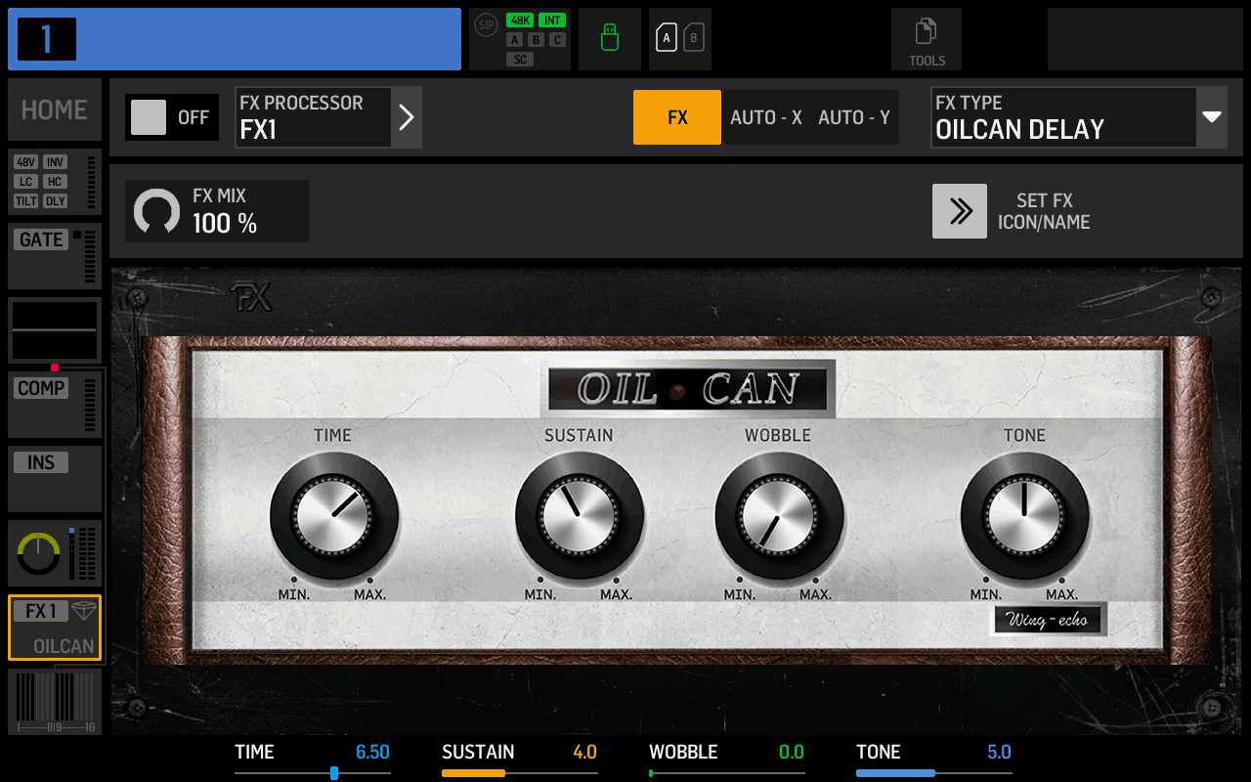Select SD card slot A icon
This screenshot has height=782, width=1251.
[667, 38]
